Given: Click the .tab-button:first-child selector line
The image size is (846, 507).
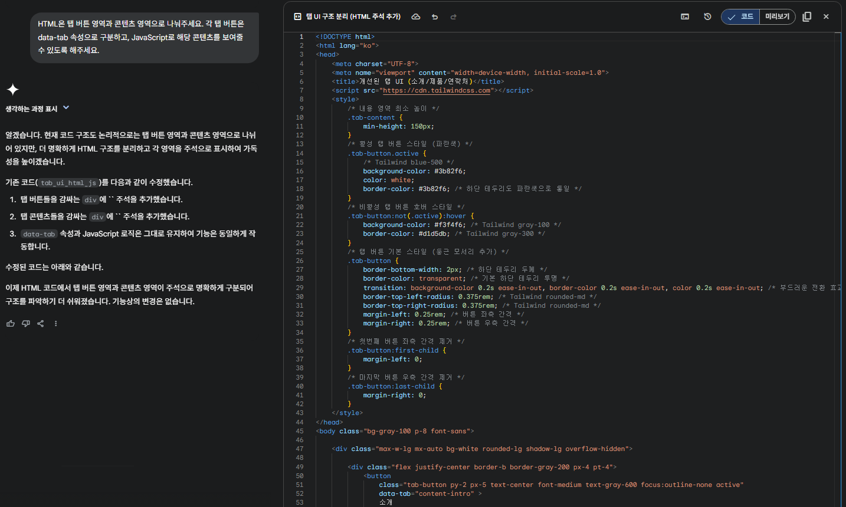Looking at the screenshot, I should [397, 350].
